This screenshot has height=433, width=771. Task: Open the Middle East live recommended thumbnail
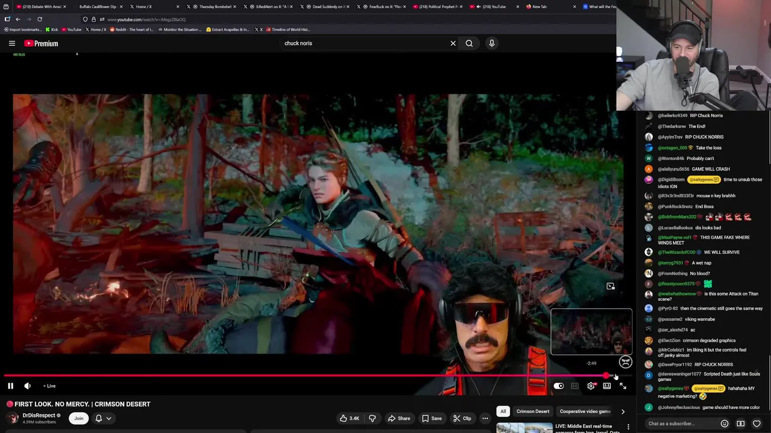point(524,428)
